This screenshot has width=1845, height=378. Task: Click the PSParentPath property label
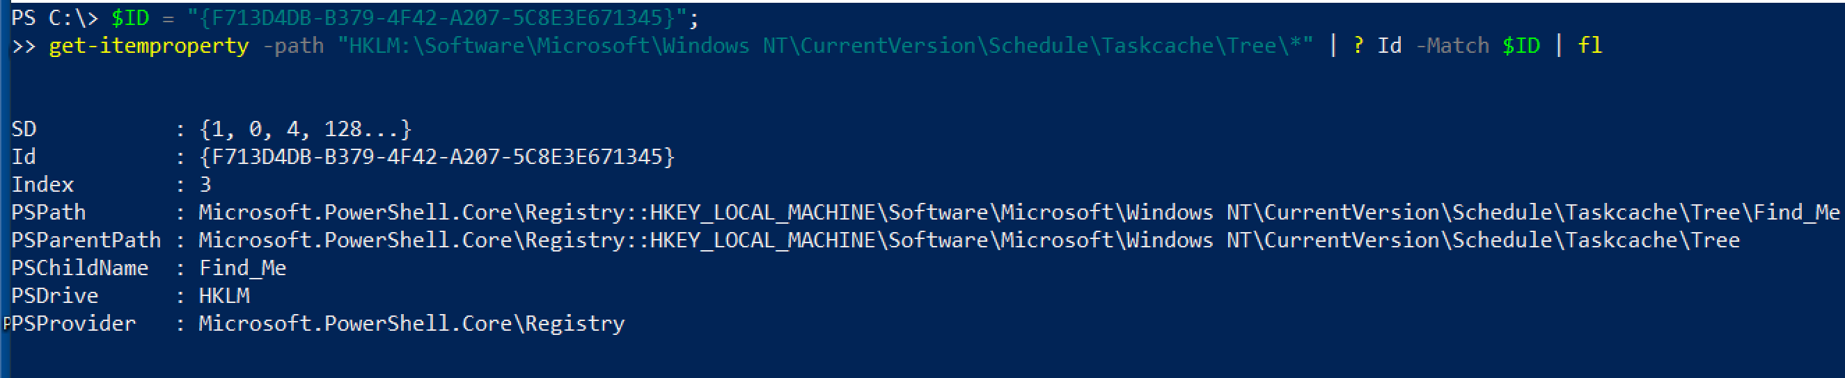pos(86,241)
